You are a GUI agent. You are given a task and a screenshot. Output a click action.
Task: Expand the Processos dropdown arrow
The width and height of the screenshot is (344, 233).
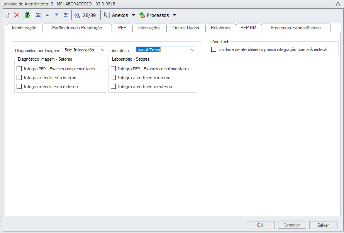click(174, 15)
